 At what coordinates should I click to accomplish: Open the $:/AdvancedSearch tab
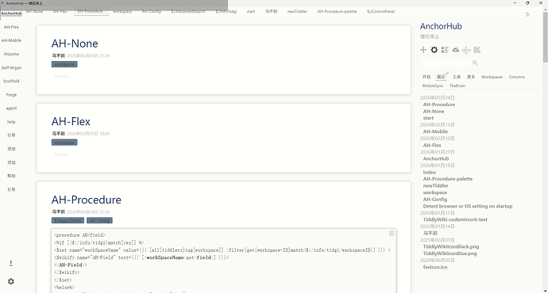[188, 11]
